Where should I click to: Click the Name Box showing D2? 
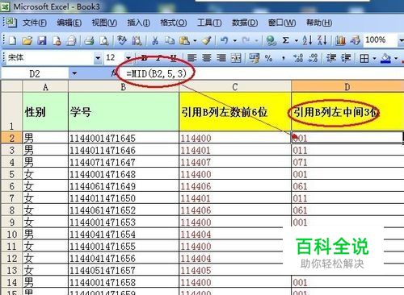[x=35, y=73]
